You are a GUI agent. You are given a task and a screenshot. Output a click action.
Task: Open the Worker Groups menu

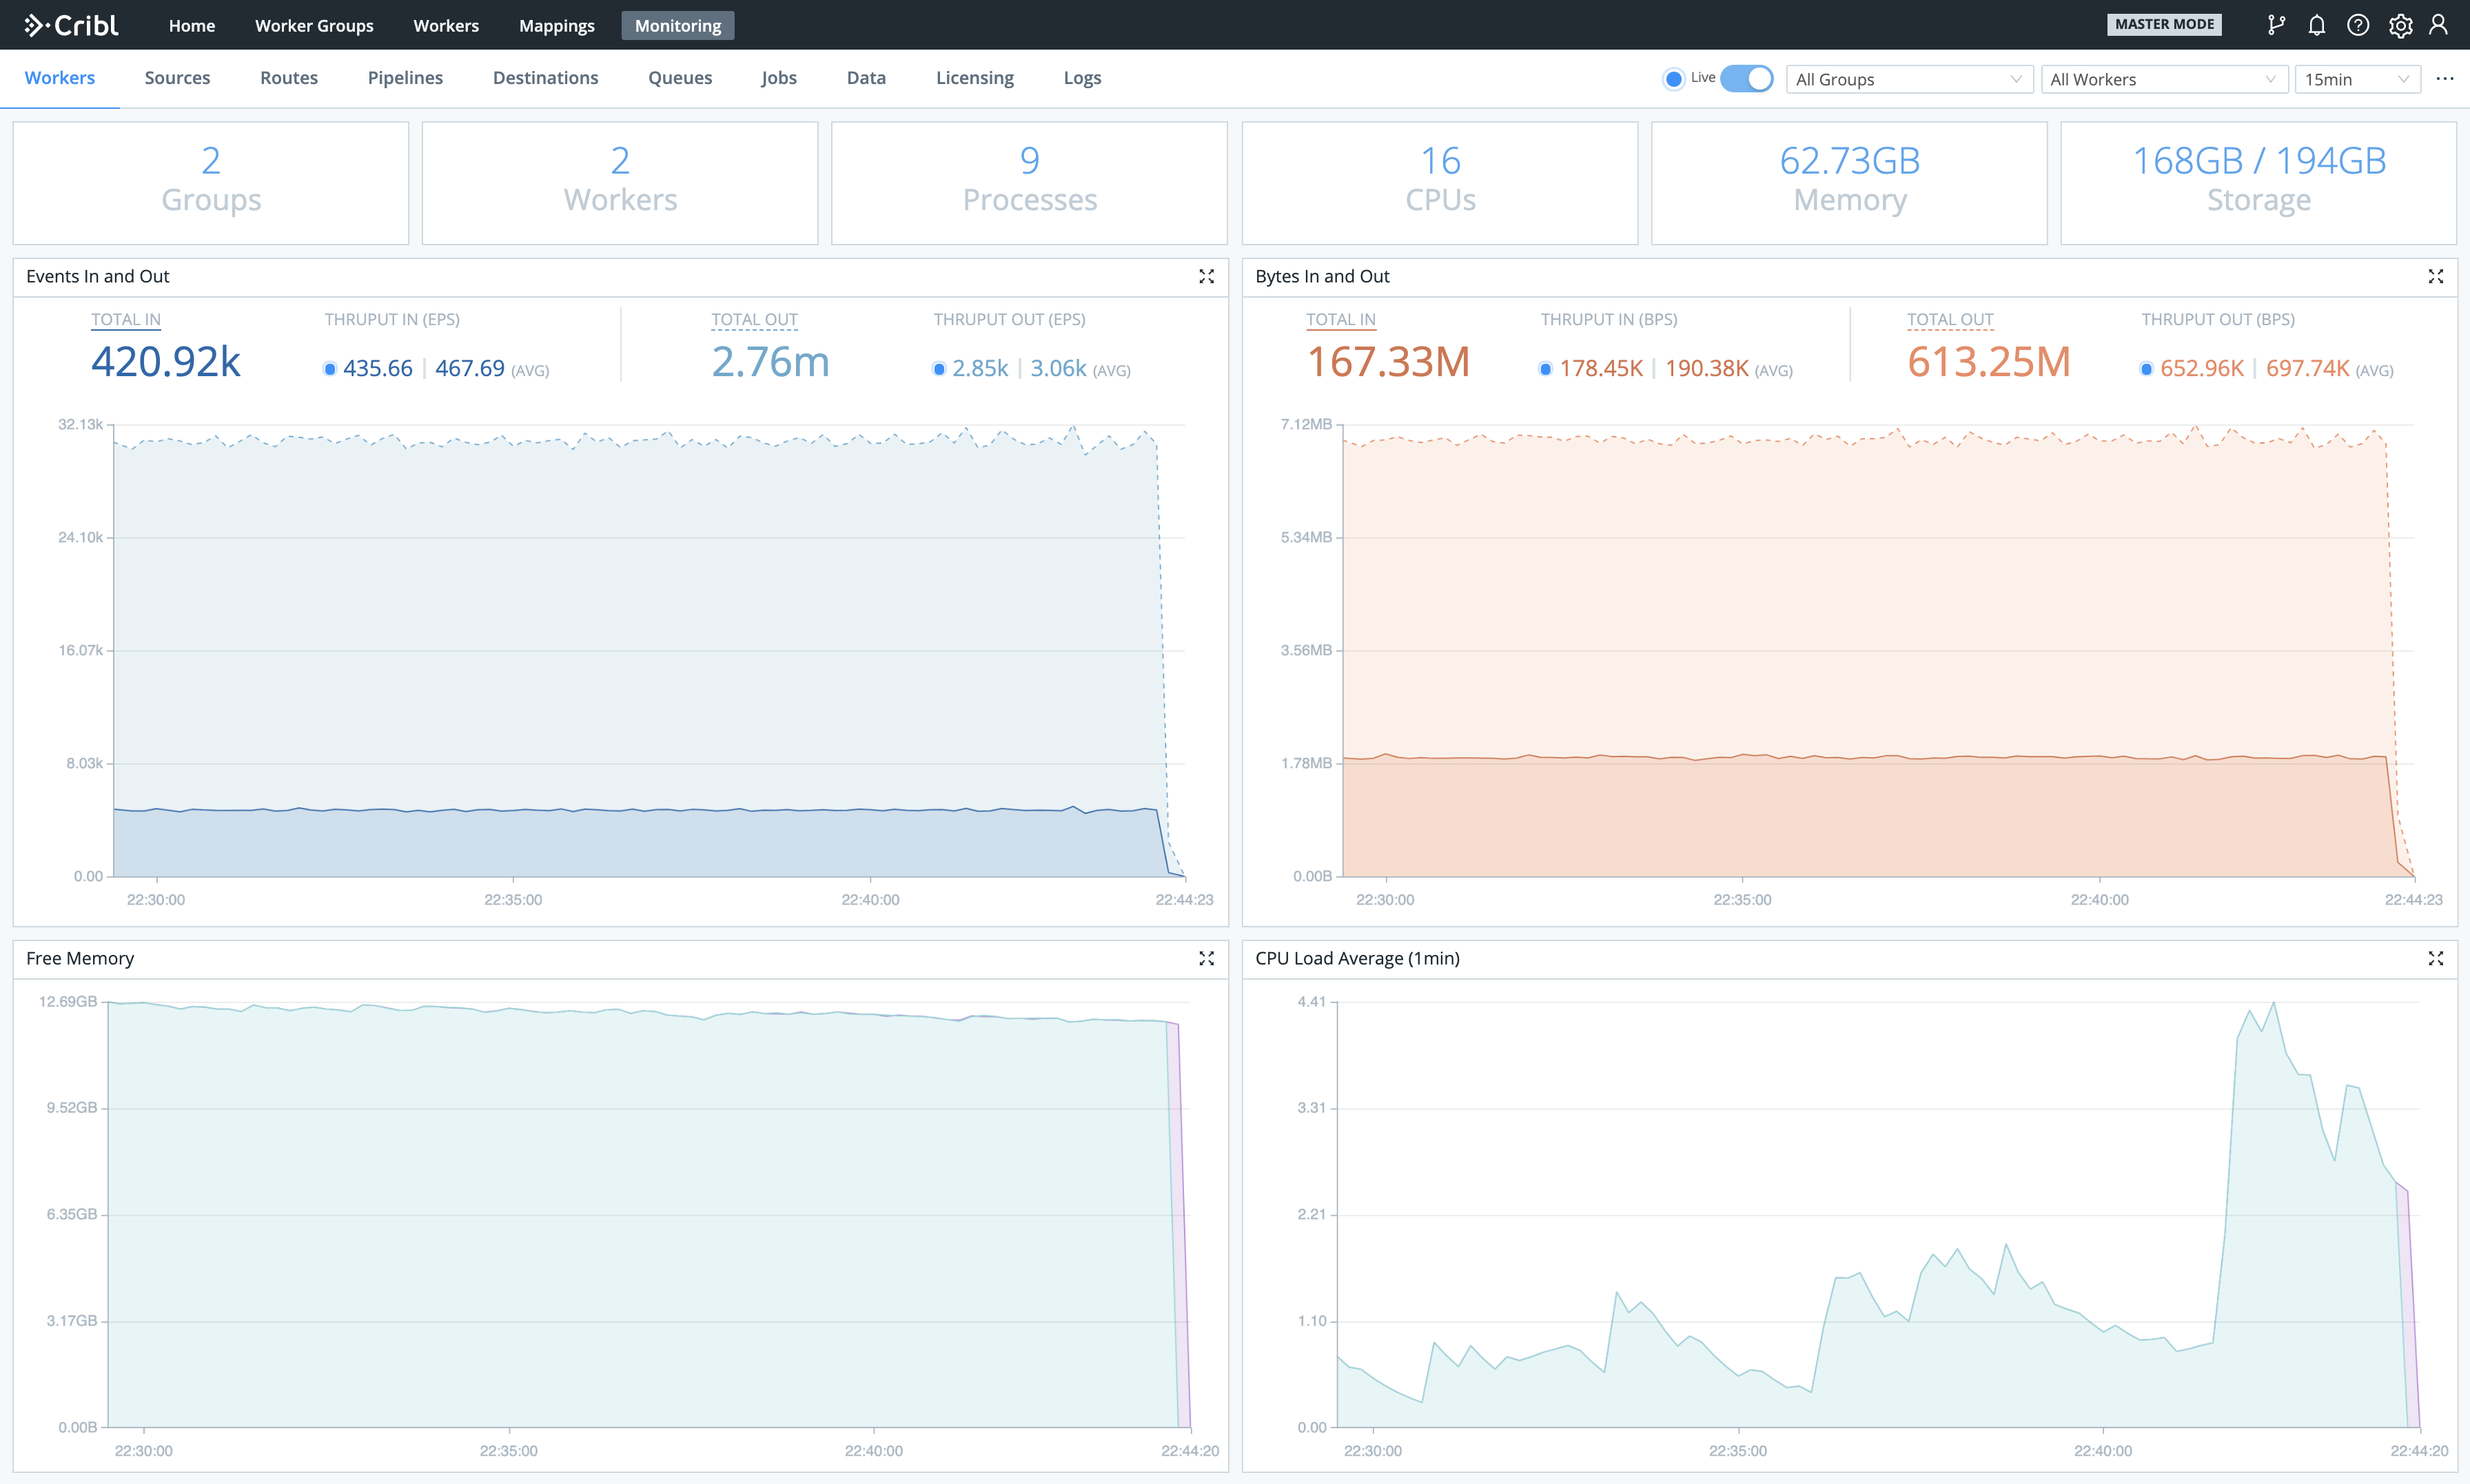[314, 25]
